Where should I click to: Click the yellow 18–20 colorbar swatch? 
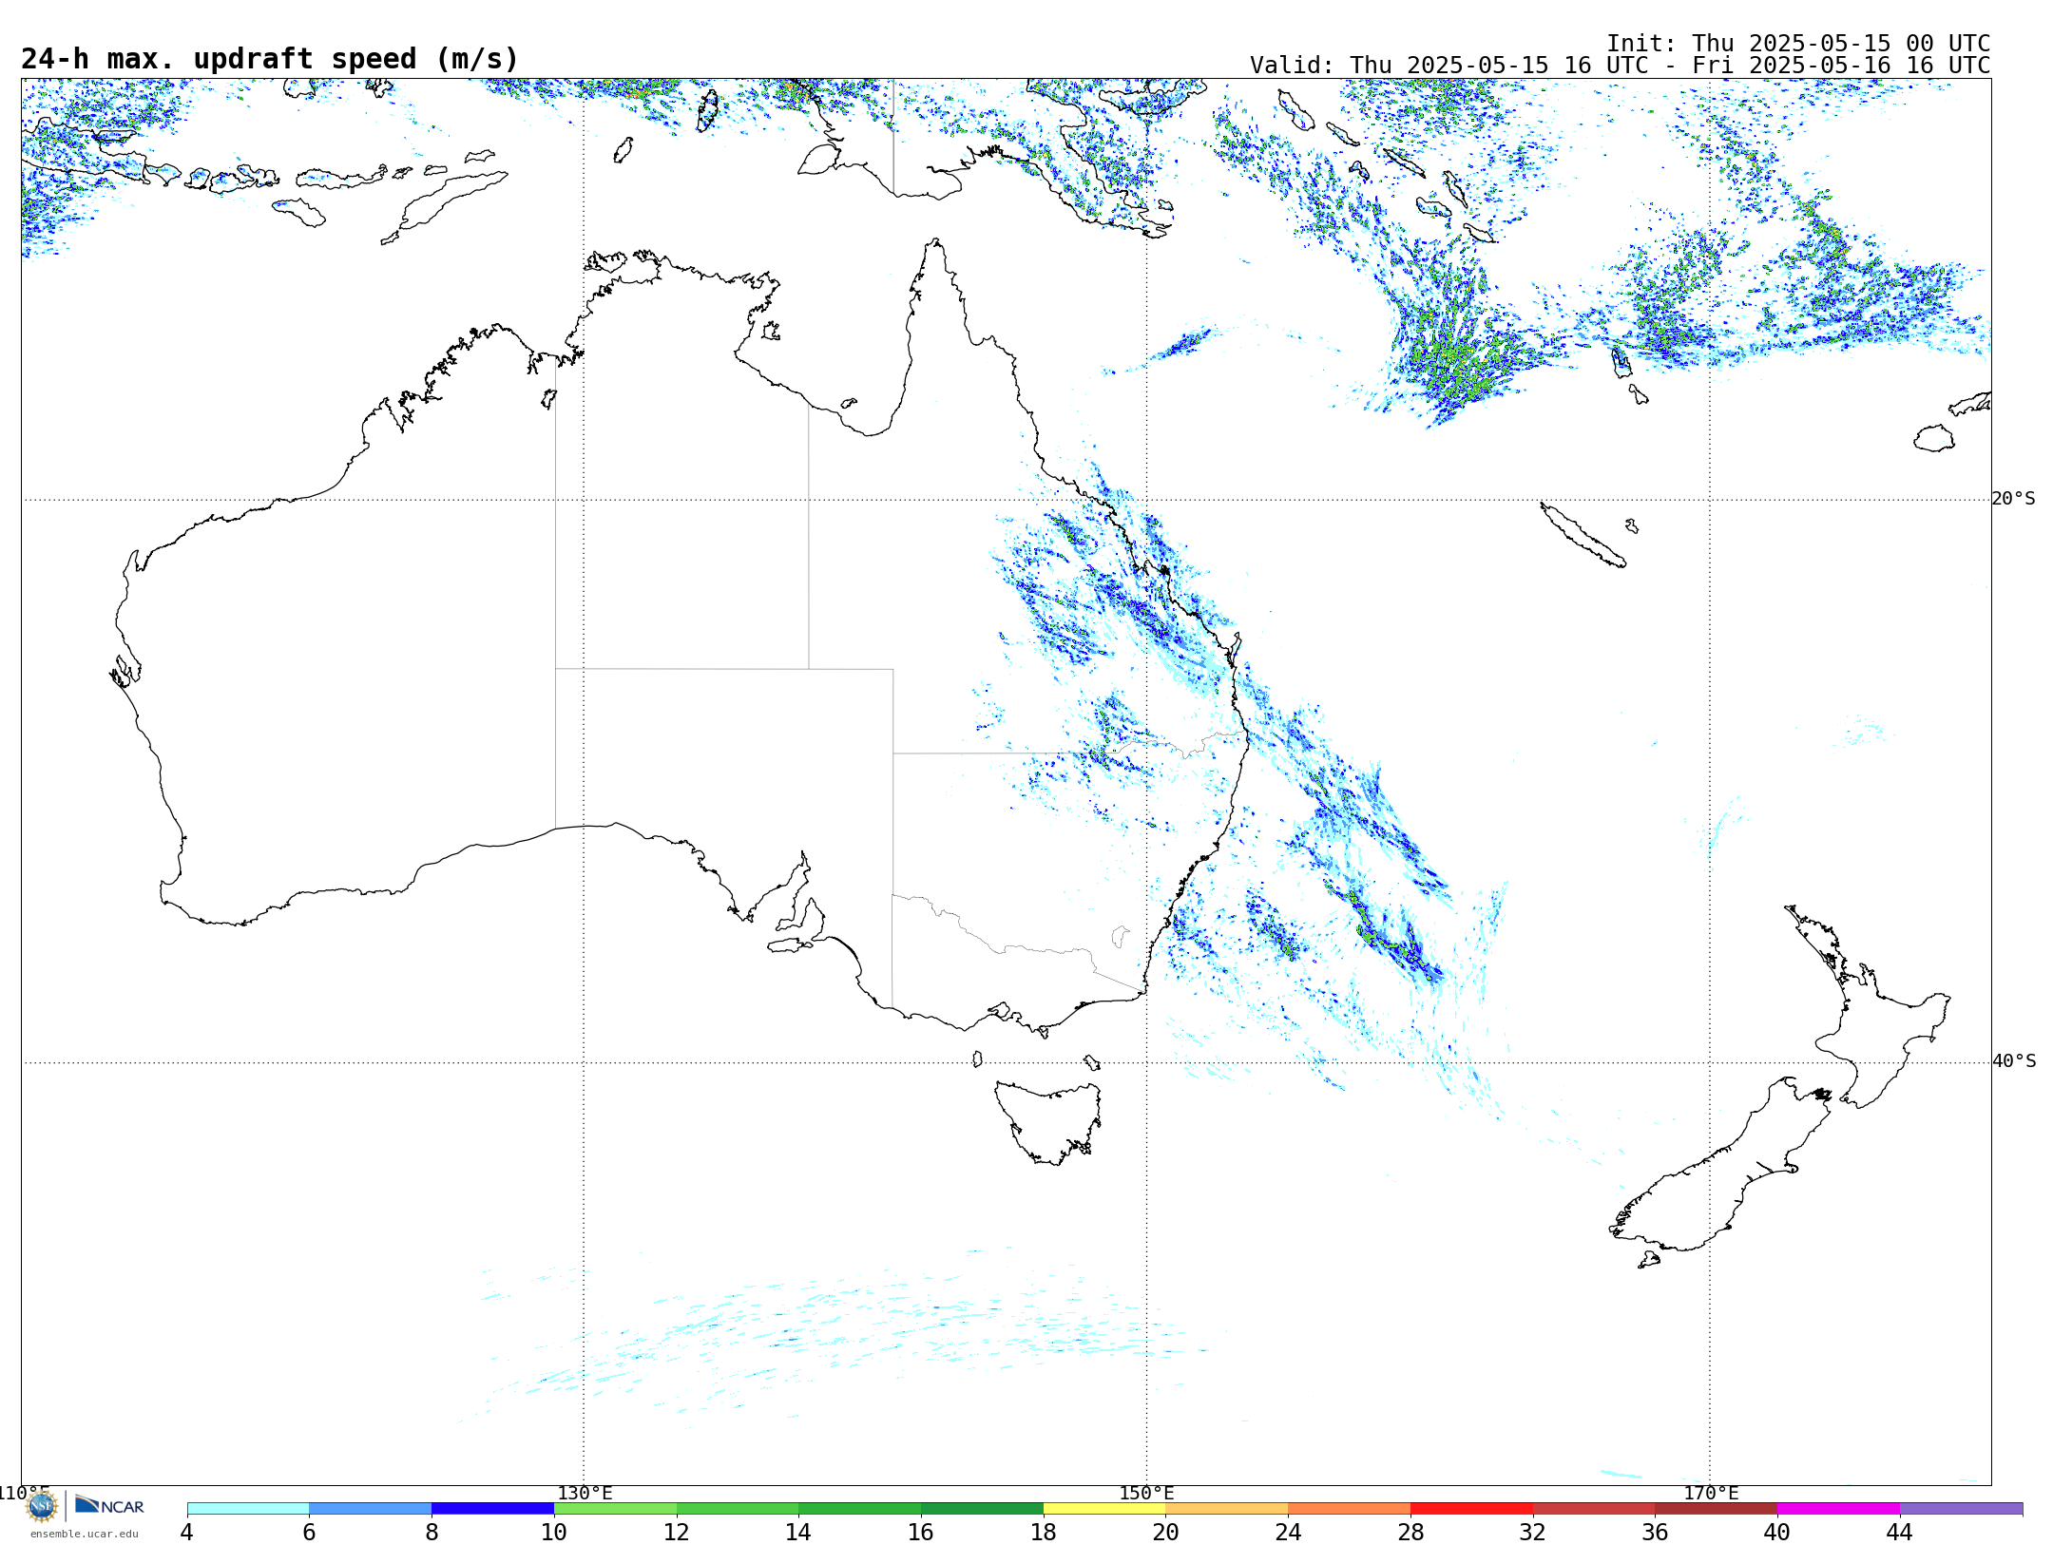[1104, 1509]
